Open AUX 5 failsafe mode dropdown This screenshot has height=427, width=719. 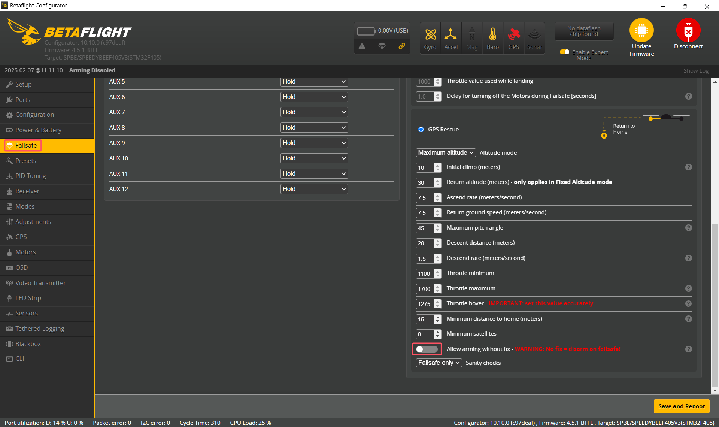[314, 82]
